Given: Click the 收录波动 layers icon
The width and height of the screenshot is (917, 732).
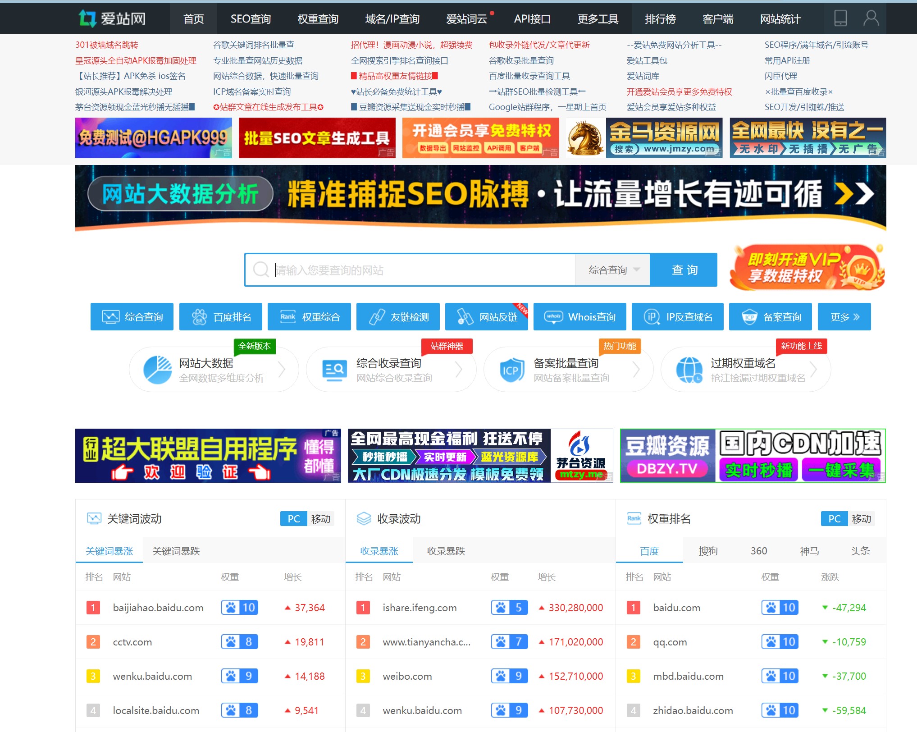Looking at the screenshot, I should pos(364,519).
